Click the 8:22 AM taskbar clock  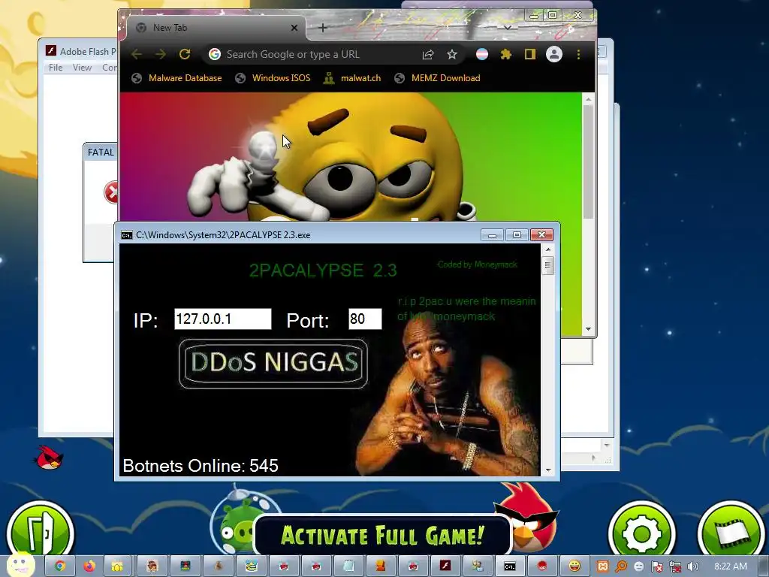(x=731, y=566)
